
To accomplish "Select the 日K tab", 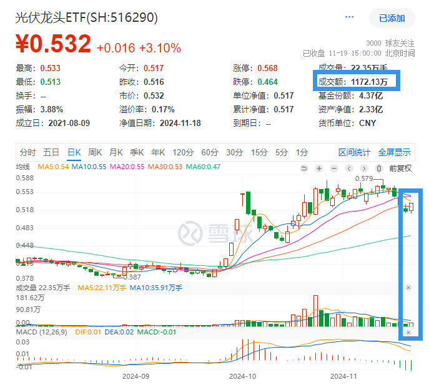I will pyautogui.click(x=74, y=152).
